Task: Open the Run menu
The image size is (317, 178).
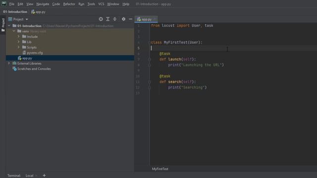Action: point(81,4)
